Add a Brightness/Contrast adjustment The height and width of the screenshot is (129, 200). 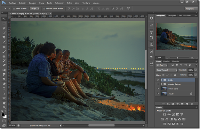tap(164, 115)
